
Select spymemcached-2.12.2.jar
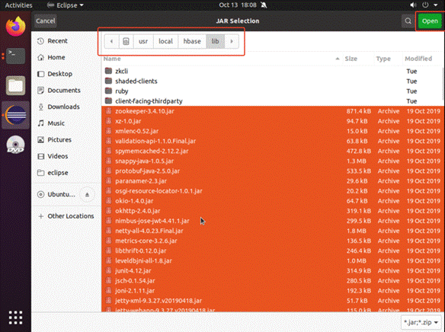[x=272, y=151]
